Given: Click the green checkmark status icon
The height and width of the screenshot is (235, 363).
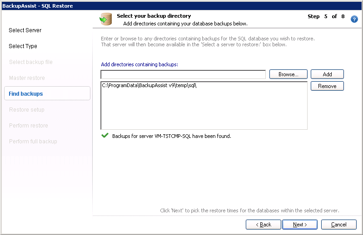Looking at the screenshot, I should (x=105, y=135).
